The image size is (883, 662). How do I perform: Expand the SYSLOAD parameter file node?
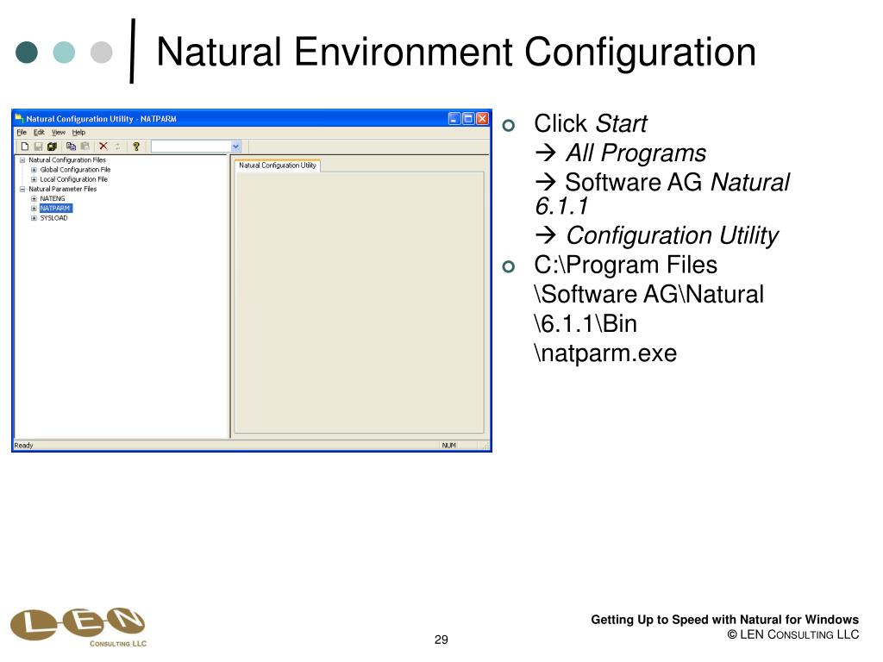tap(34, 218)
